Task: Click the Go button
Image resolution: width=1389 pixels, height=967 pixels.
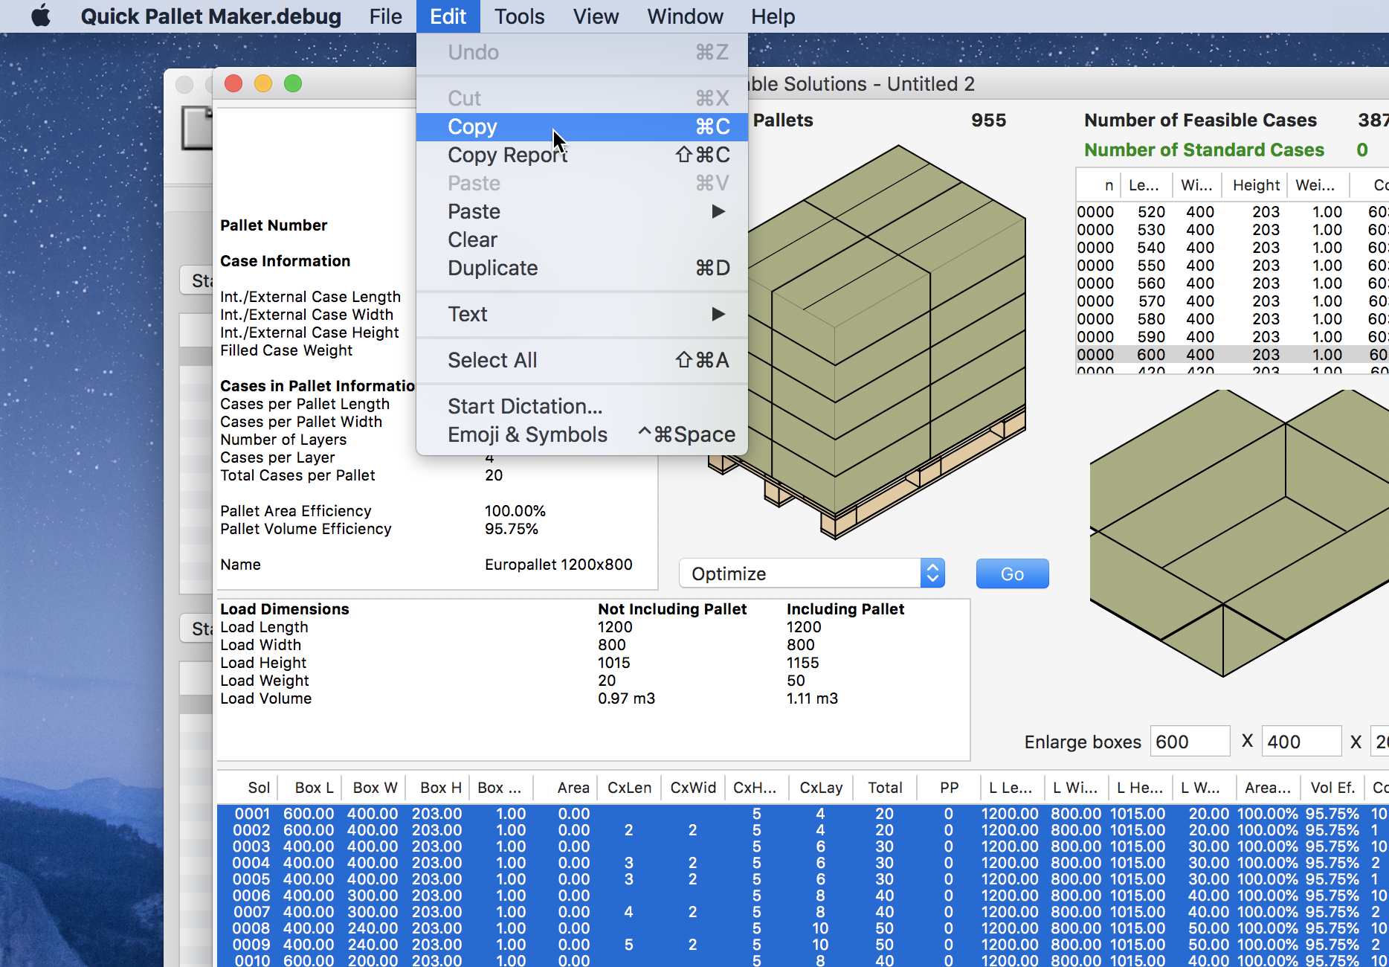Action: (1012, 574)
